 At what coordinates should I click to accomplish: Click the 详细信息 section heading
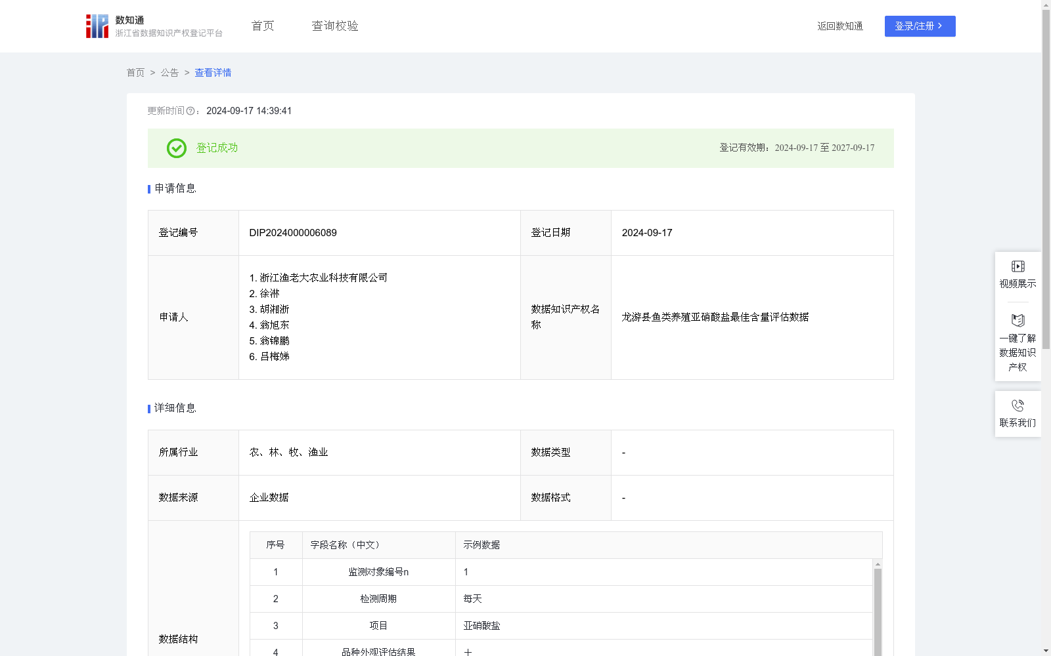(175, 409)
